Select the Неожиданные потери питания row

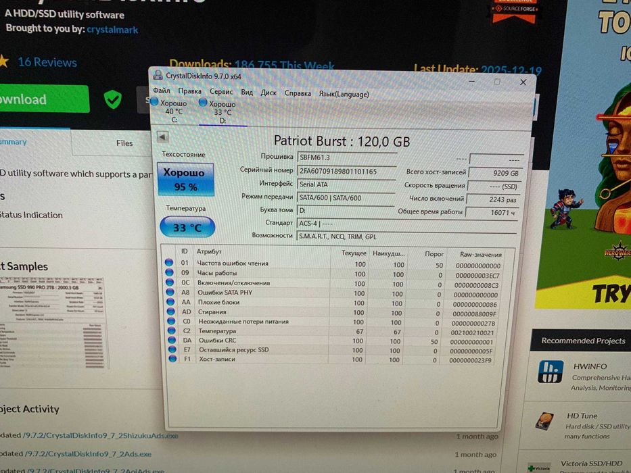333,322
